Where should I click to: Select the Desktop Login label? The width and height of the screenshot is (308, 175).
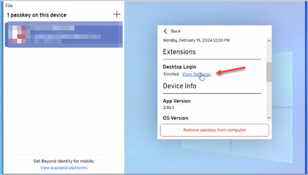[x=179, y=67]
